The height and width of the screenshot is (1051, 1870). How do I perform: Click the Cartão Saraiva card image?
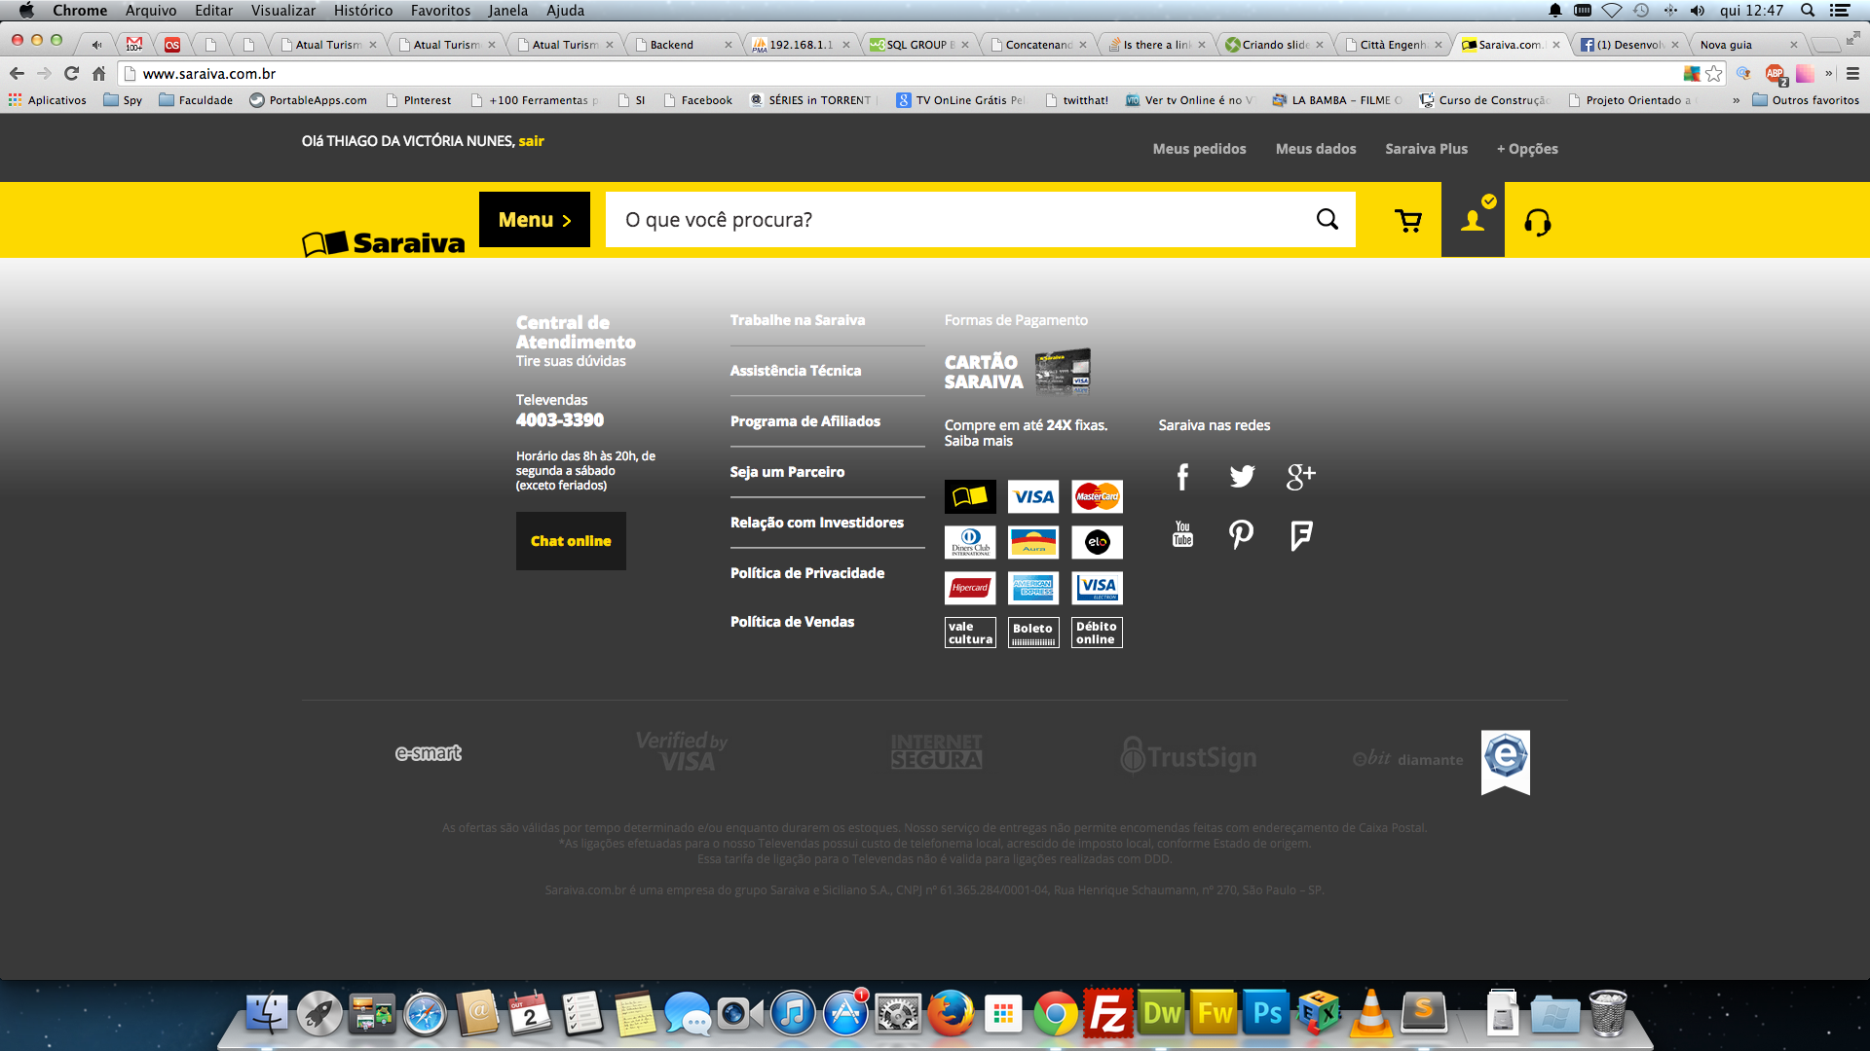click(1063, 372)
